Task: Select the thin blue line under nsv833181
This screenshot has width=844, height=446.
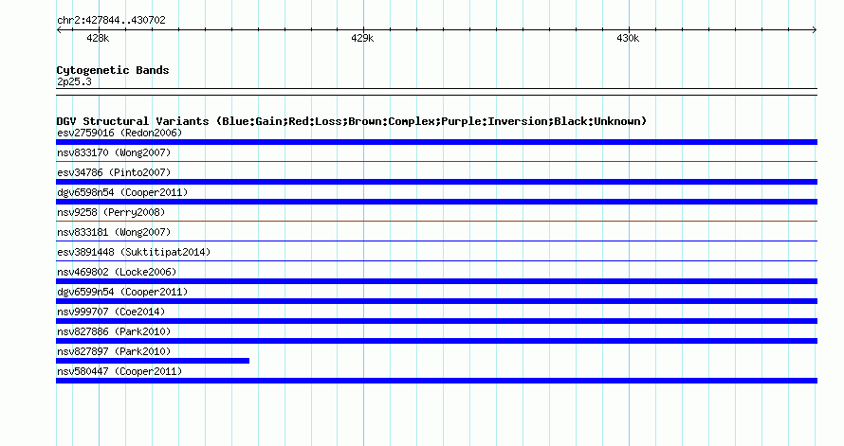Action: (436, 241)
